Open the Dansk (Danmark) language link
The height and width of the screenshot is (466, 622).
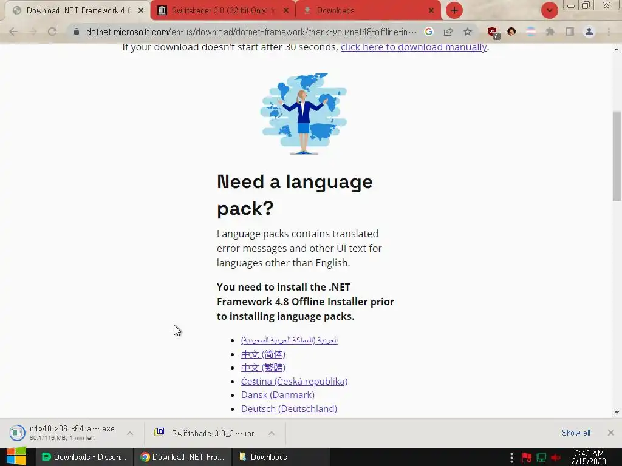point(278,394)
